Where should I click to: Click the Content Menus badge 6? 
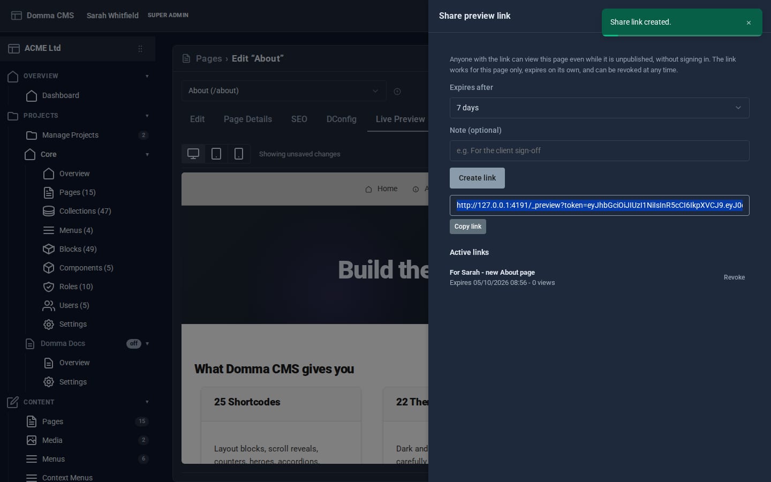[143, 458]
